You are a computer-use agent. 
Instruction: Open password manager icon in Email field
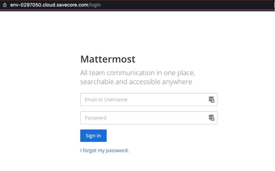click(x=211, y=100)
